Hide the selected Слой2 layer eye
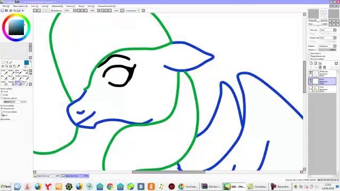340x191 pixels. point(311,80)
